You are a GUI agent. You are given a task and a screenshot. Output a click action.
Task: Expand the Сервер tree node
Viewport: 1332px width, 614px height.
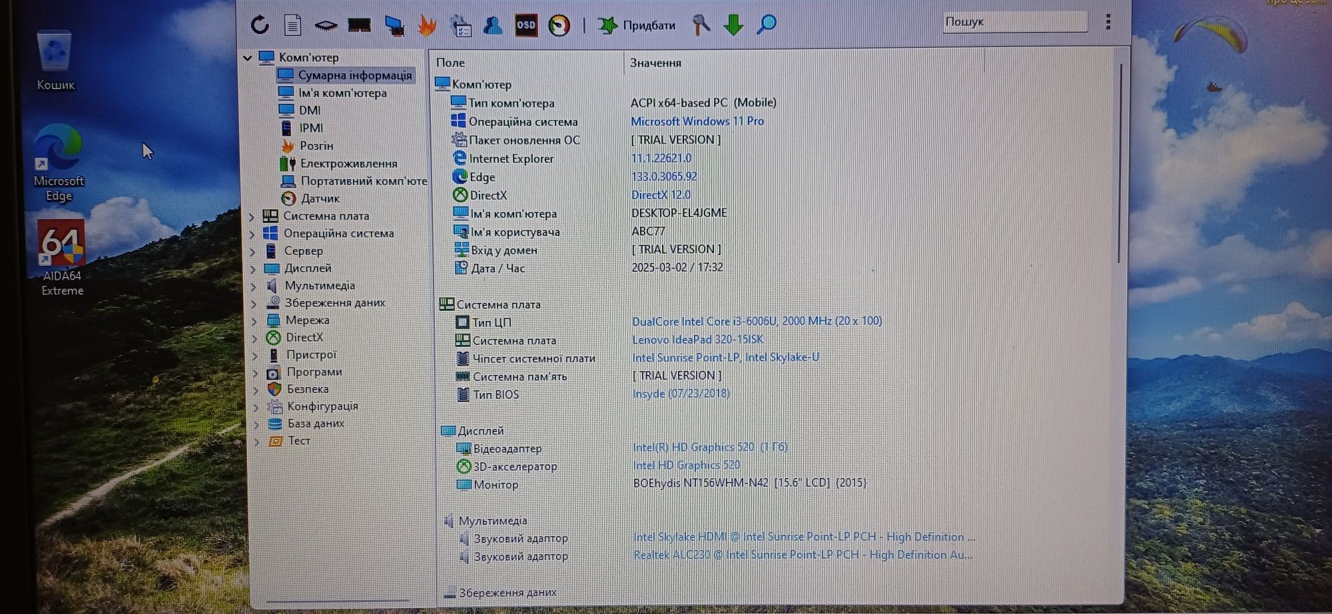click(252, 251)
